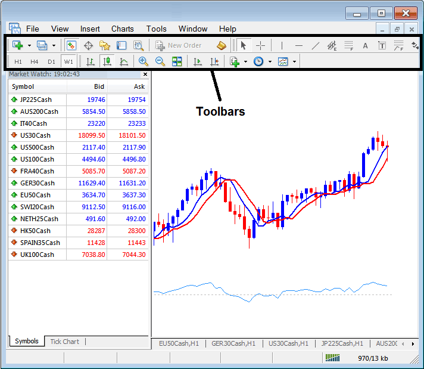Viewport: 424px width, 369px height.
Task: Open the Profiles icon
Action: (42, 45)
